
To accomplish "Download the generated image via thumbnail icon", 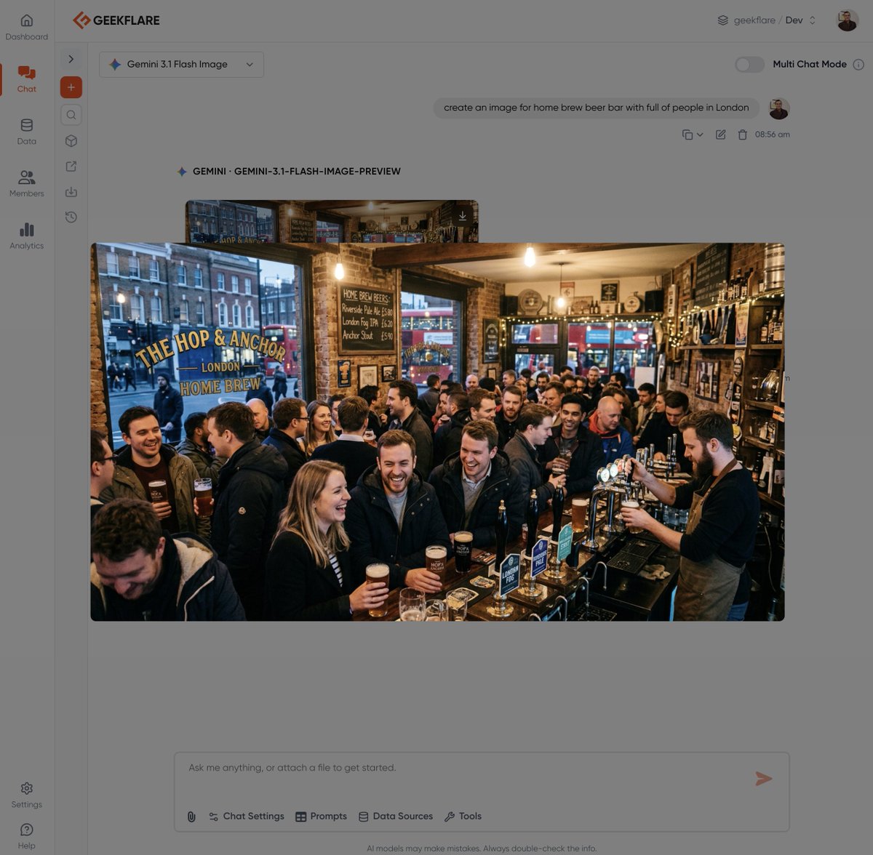I will coord(462,216).
